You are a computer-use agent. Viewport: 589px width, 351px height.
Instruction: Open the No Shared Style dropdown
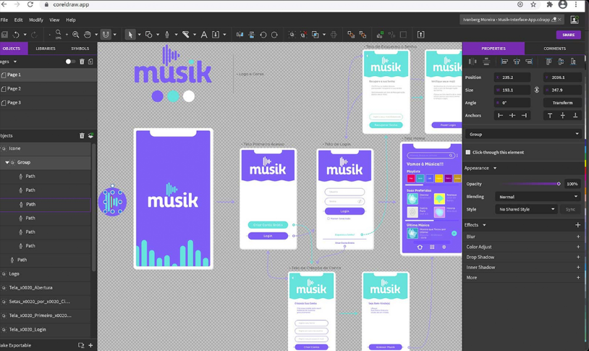click(x=527, y=209)
